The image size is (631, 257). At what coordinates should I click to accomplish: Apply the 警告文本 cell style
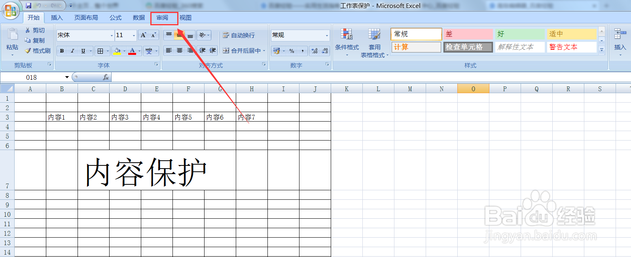click(x=572, y=47)
